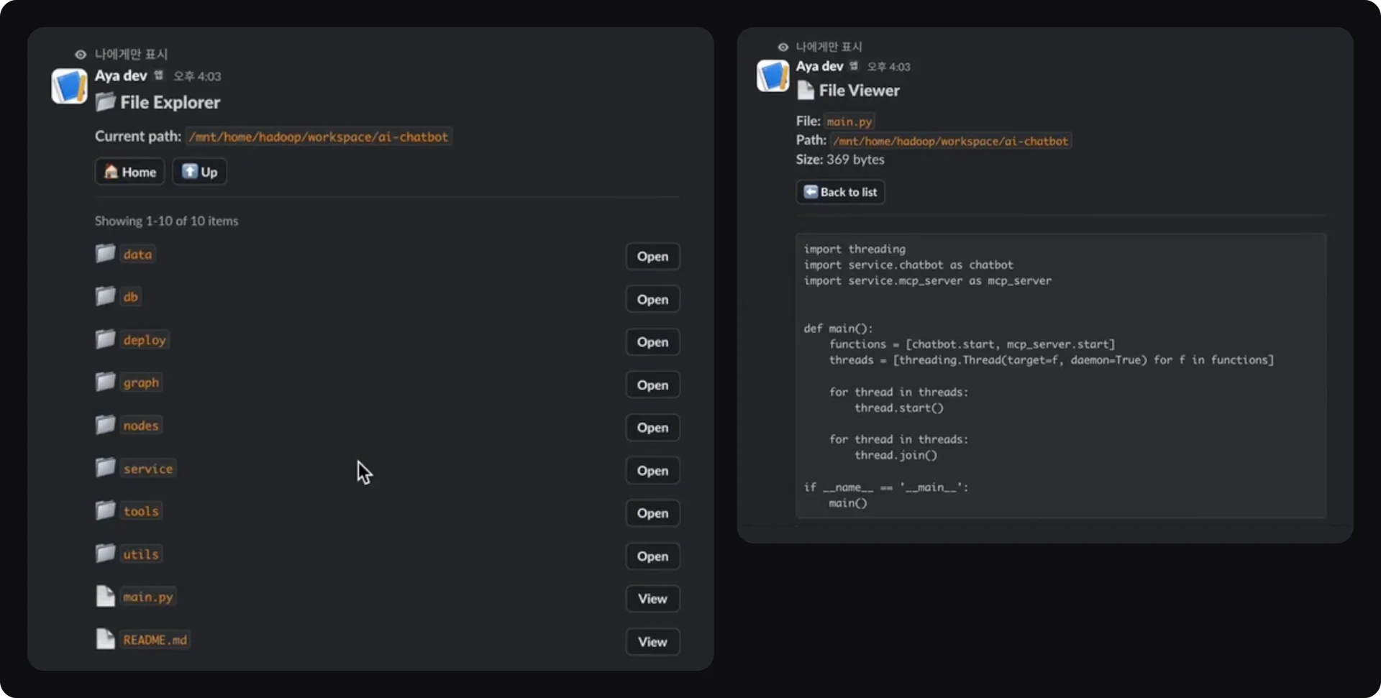Screen dimensions: 1381x698
Task: Open the db folder
Action: pos(652,299)
